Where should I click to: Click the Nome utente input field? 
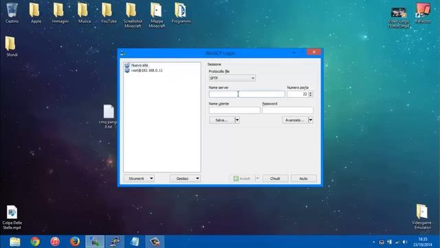(x=234, y=110)
